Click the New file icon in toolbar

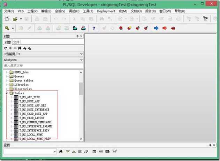tap(7, 19)
